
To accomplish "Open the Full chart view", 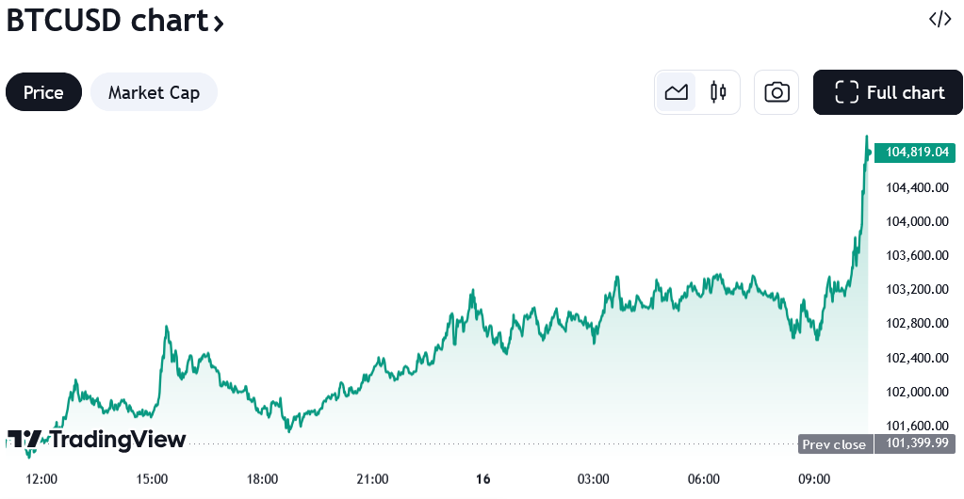I will point(889,92).
